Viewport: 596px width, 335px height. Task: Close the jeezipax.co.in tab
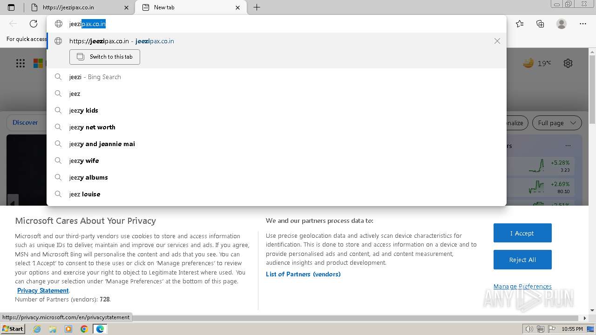(127, 7)
